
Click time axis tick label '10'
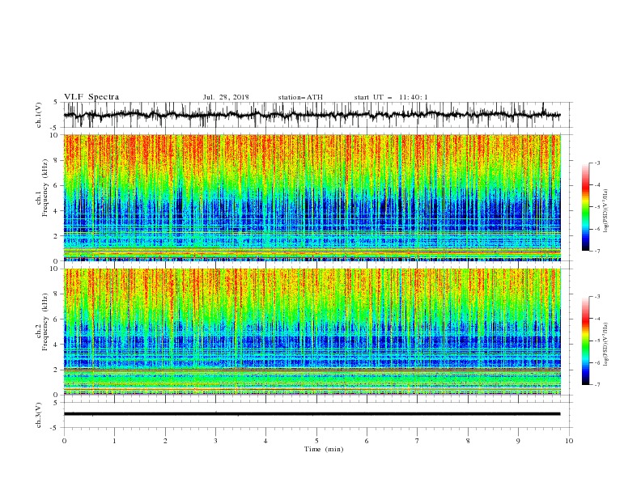coord(569,441)
